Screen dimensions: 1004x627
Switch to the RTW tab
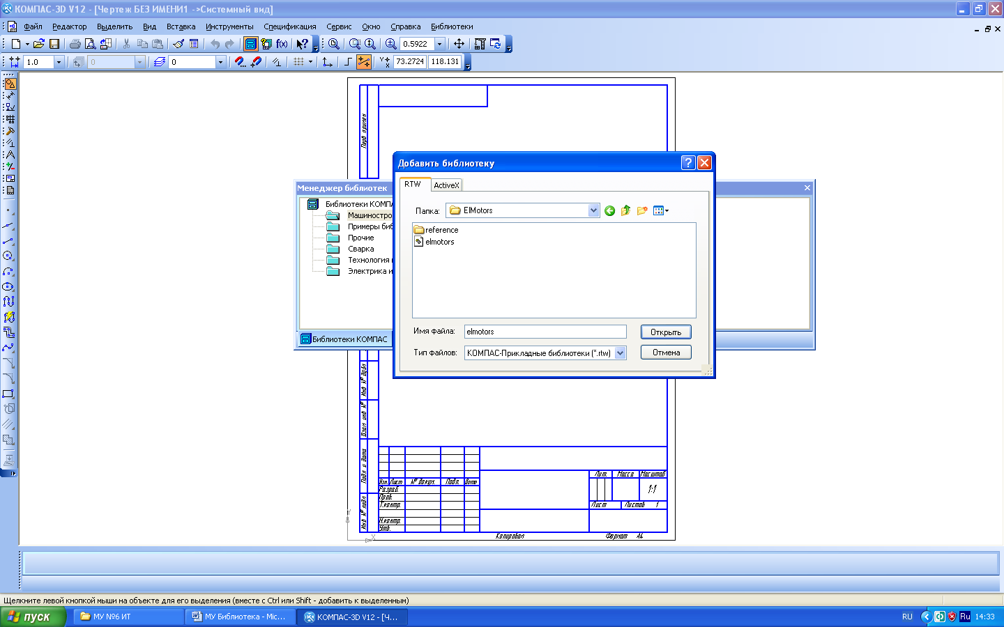(414, 184)
